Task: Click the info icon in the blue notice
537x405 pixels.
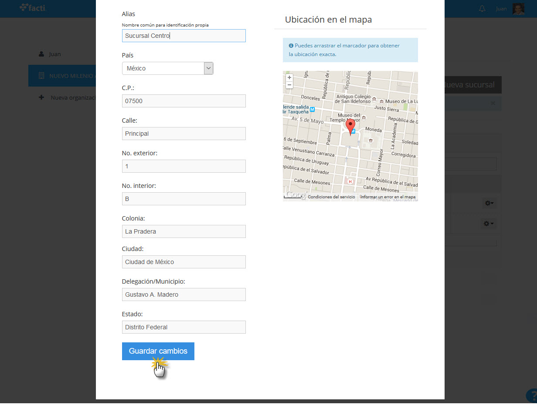Action: tap(291, 46)
